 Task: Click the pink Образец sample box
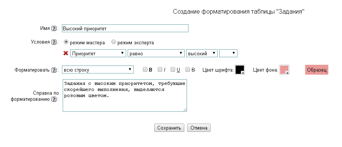coord(317,70)
